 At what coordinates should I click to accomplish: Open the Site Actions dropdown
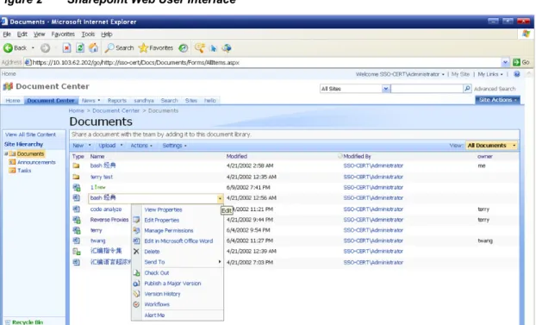pos(498,100)
